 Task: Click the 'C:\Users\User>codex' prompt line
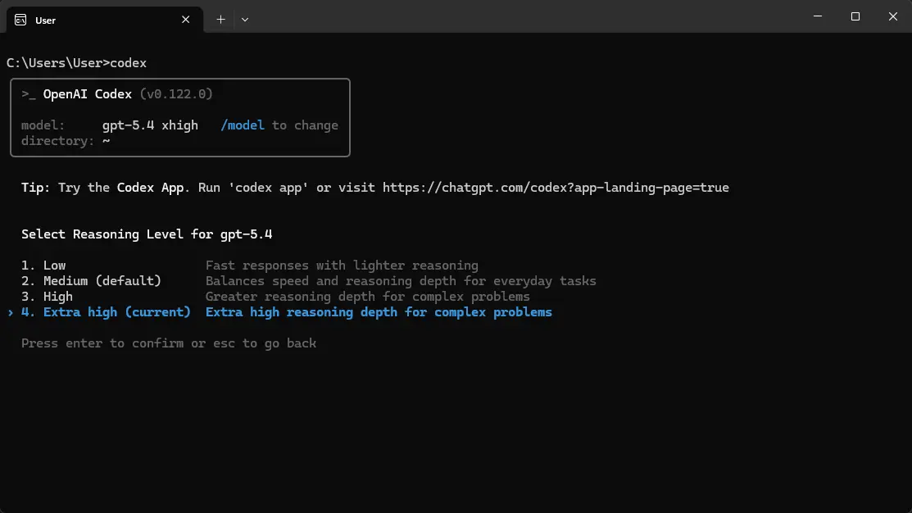(x=76, y=63)
